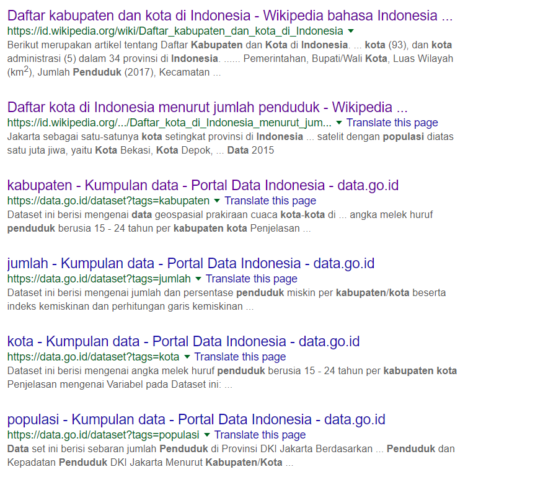
Task: Expand dropdown arrow next to Daftar_kota_di_Indonesia_menurut_jum... URL
Action: click(x=339, y=123)
